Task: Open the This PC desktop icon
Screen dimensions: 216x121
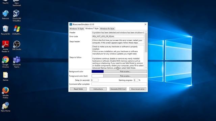Action: click(5, 2)
